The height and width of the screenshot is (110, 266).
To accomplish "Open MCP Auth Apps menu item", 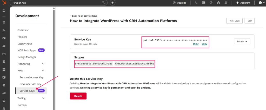I will click(x=27, y=50).
